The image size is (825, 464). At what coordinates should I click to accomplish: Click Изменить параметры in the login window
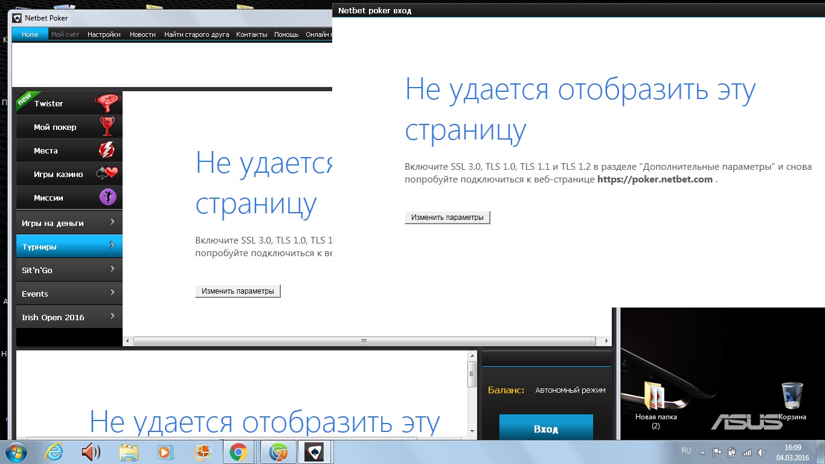coord(448,217)
